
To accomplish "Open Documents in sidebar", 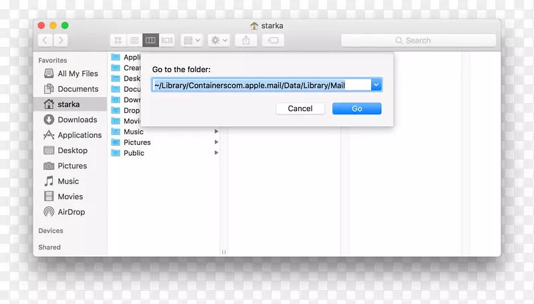I will click(x=71, y=89).
